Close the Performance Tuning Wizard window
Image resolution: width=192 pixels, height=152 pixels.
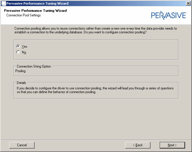click(188, 3)
